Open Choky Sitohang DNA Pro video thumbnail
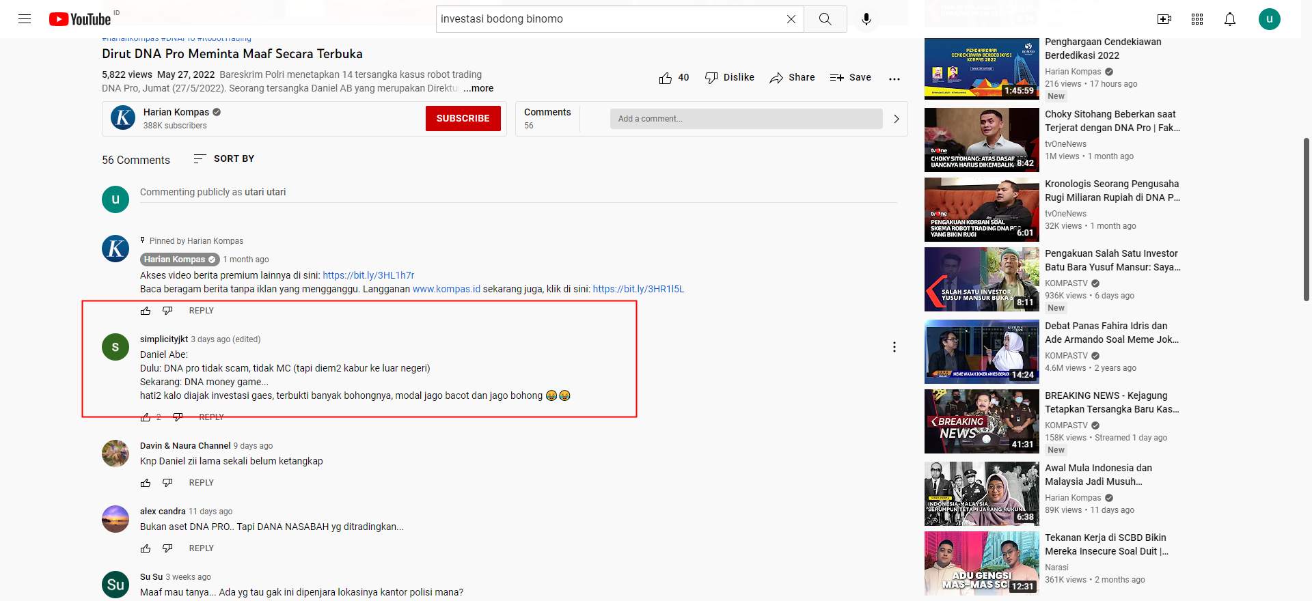The width and height of the screenshot is (1312, 601). (x=981, y=140)
